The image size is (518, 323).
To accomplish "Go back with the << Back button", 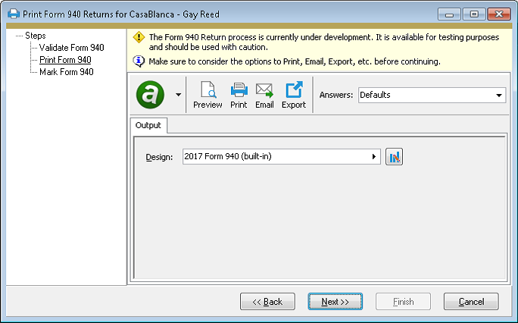I will (267, 302).
